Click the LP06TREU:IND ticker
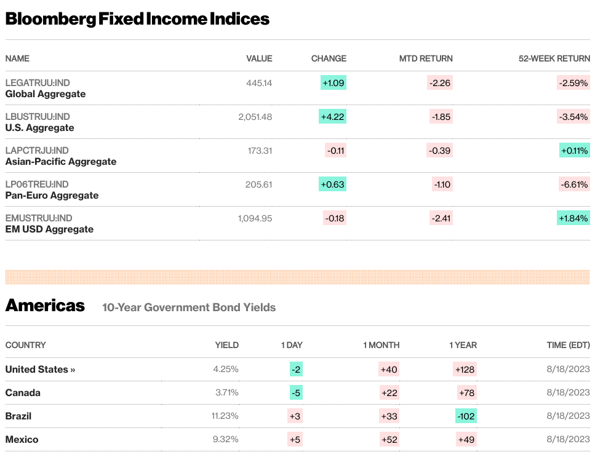The image size is (595, 476). click(x=37, y=184)
